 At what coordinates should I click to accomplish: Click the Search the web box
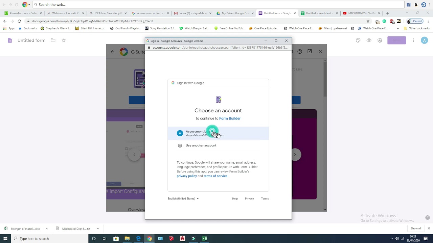click(x=218, y=4)
